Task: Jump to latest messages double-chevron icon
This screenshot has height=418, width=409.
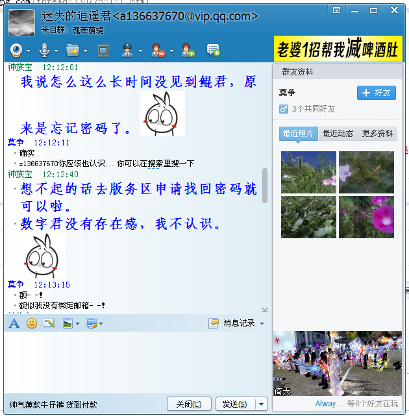Action: [x=265, y=310]
